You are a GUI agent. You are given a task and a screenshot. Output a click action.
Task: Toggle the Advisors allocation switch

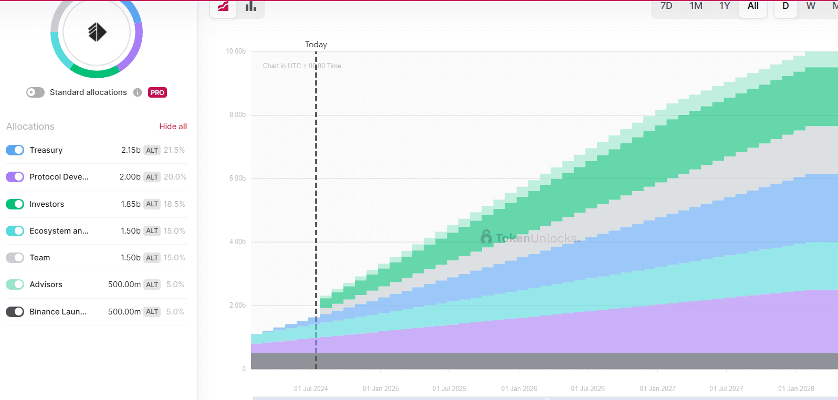(x=15, y=285)
